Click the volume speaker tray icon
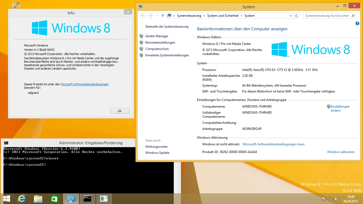363x204 pixels. 337,199
